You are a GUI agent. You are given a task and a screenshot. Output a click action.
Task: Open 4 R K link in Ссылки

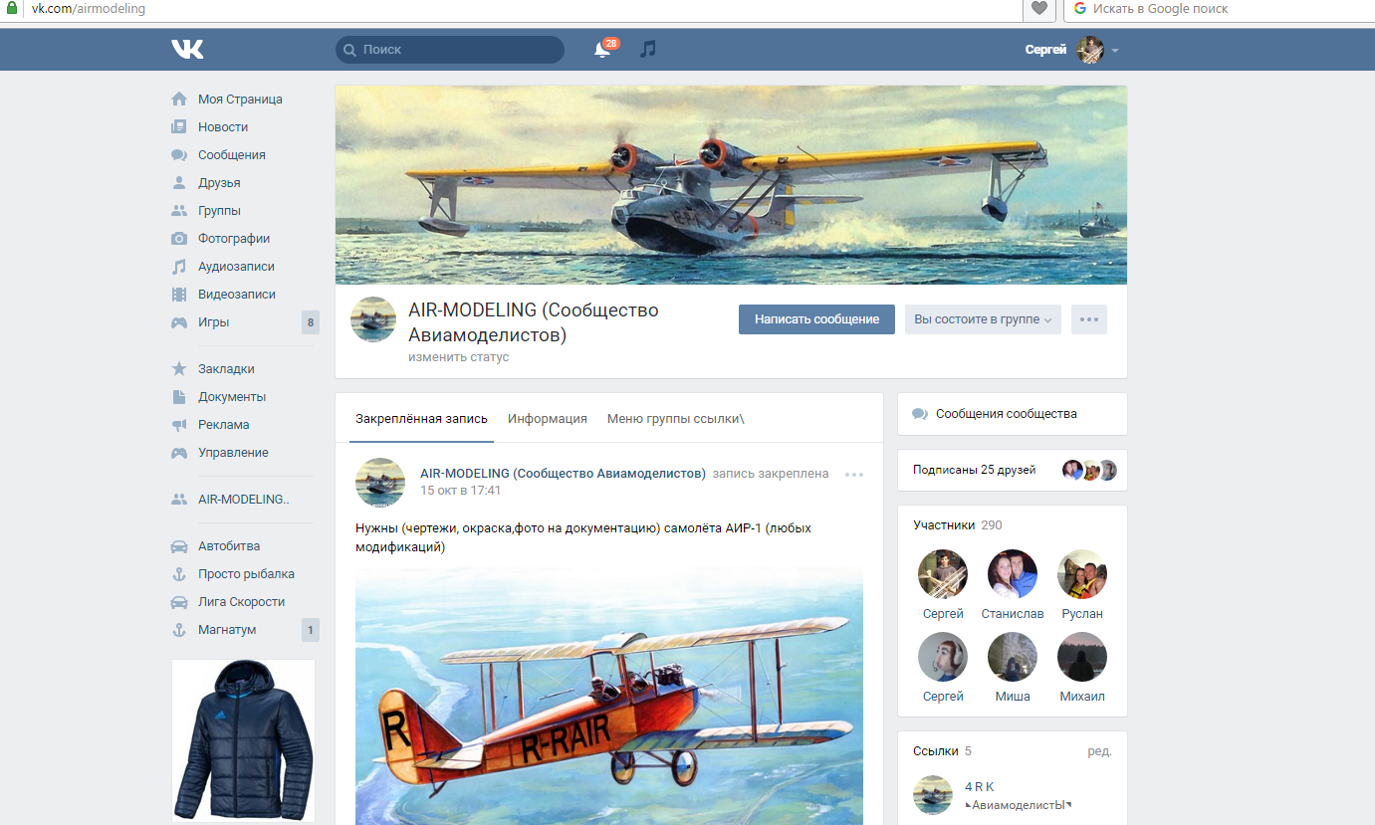pos(980,787)
